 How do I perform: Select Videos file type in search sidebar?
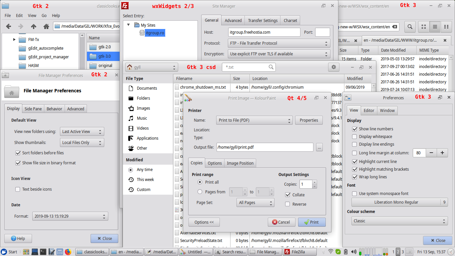143,128
